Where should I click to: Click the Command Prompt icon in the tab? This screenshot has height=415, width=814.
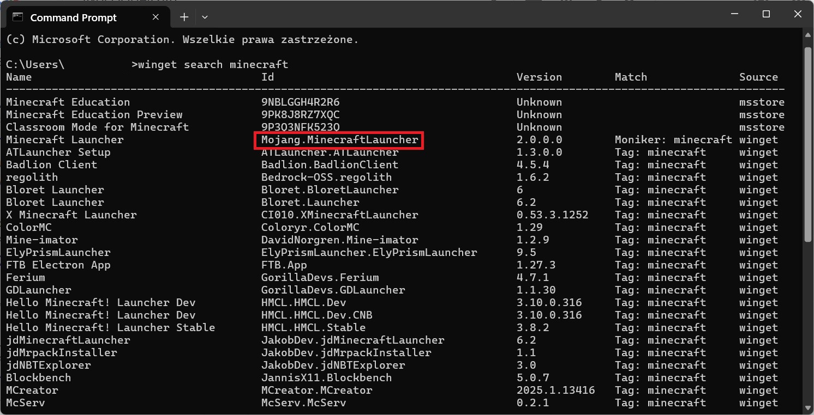point(18,17)
